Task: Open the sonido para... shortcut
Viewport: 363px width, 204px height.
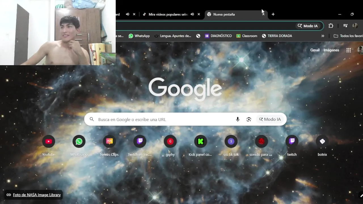Action: tap(261, 141)
